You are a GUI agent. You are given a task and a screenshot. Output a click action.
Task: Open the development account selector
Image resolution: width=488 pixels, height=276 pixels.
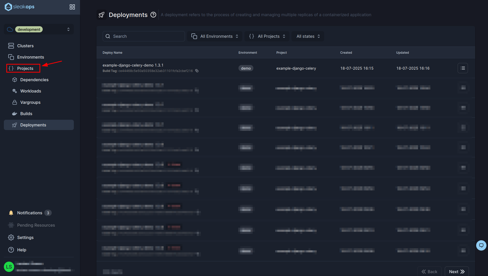39,29
